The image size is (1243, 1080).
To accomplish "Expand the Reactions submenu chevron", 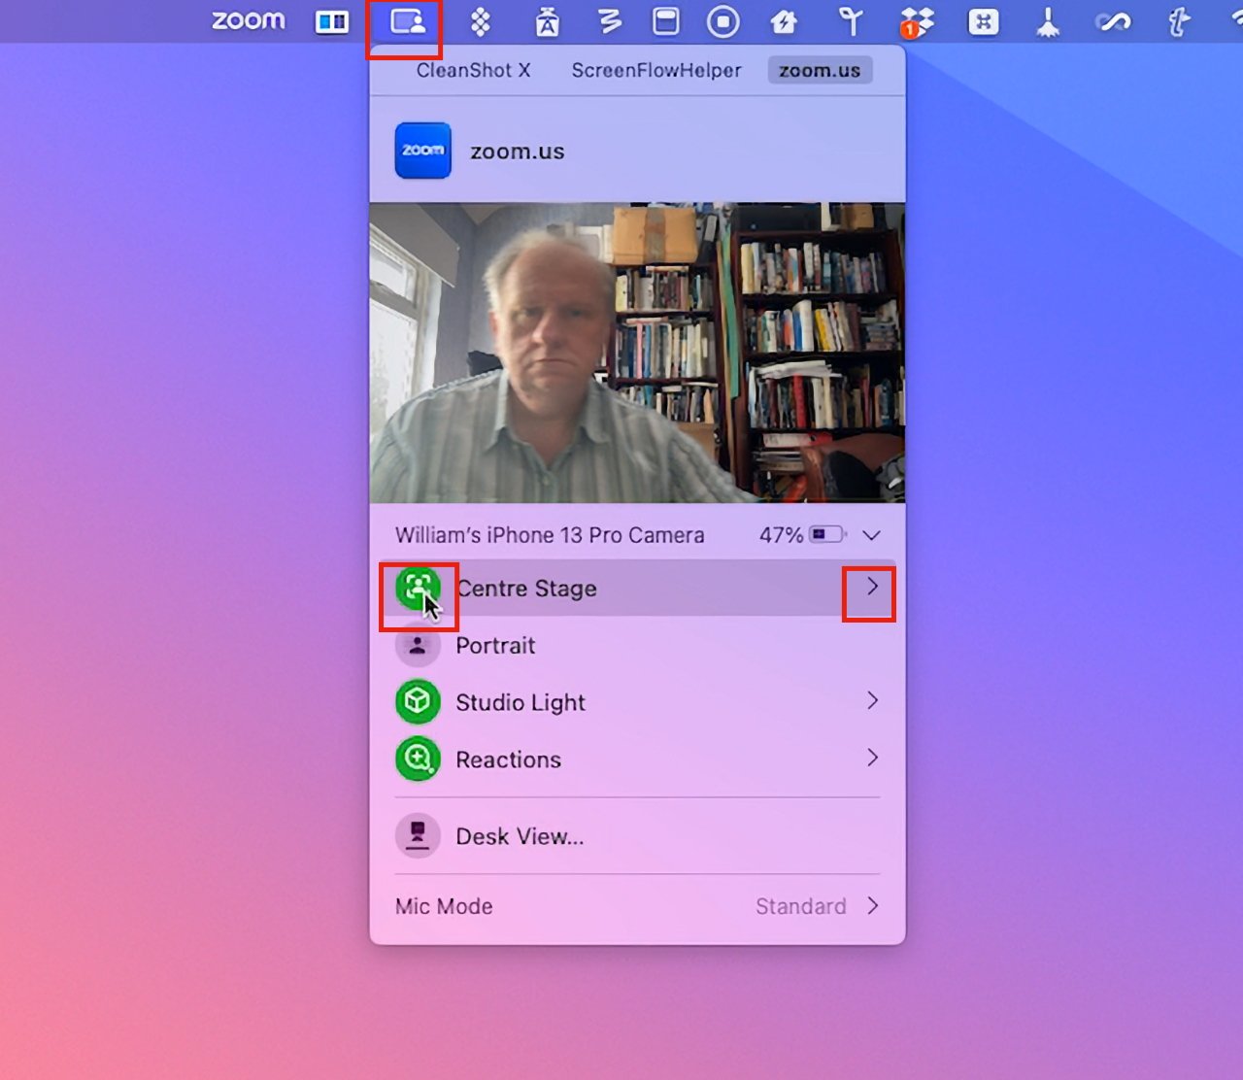I will click(x=872, y=759).
